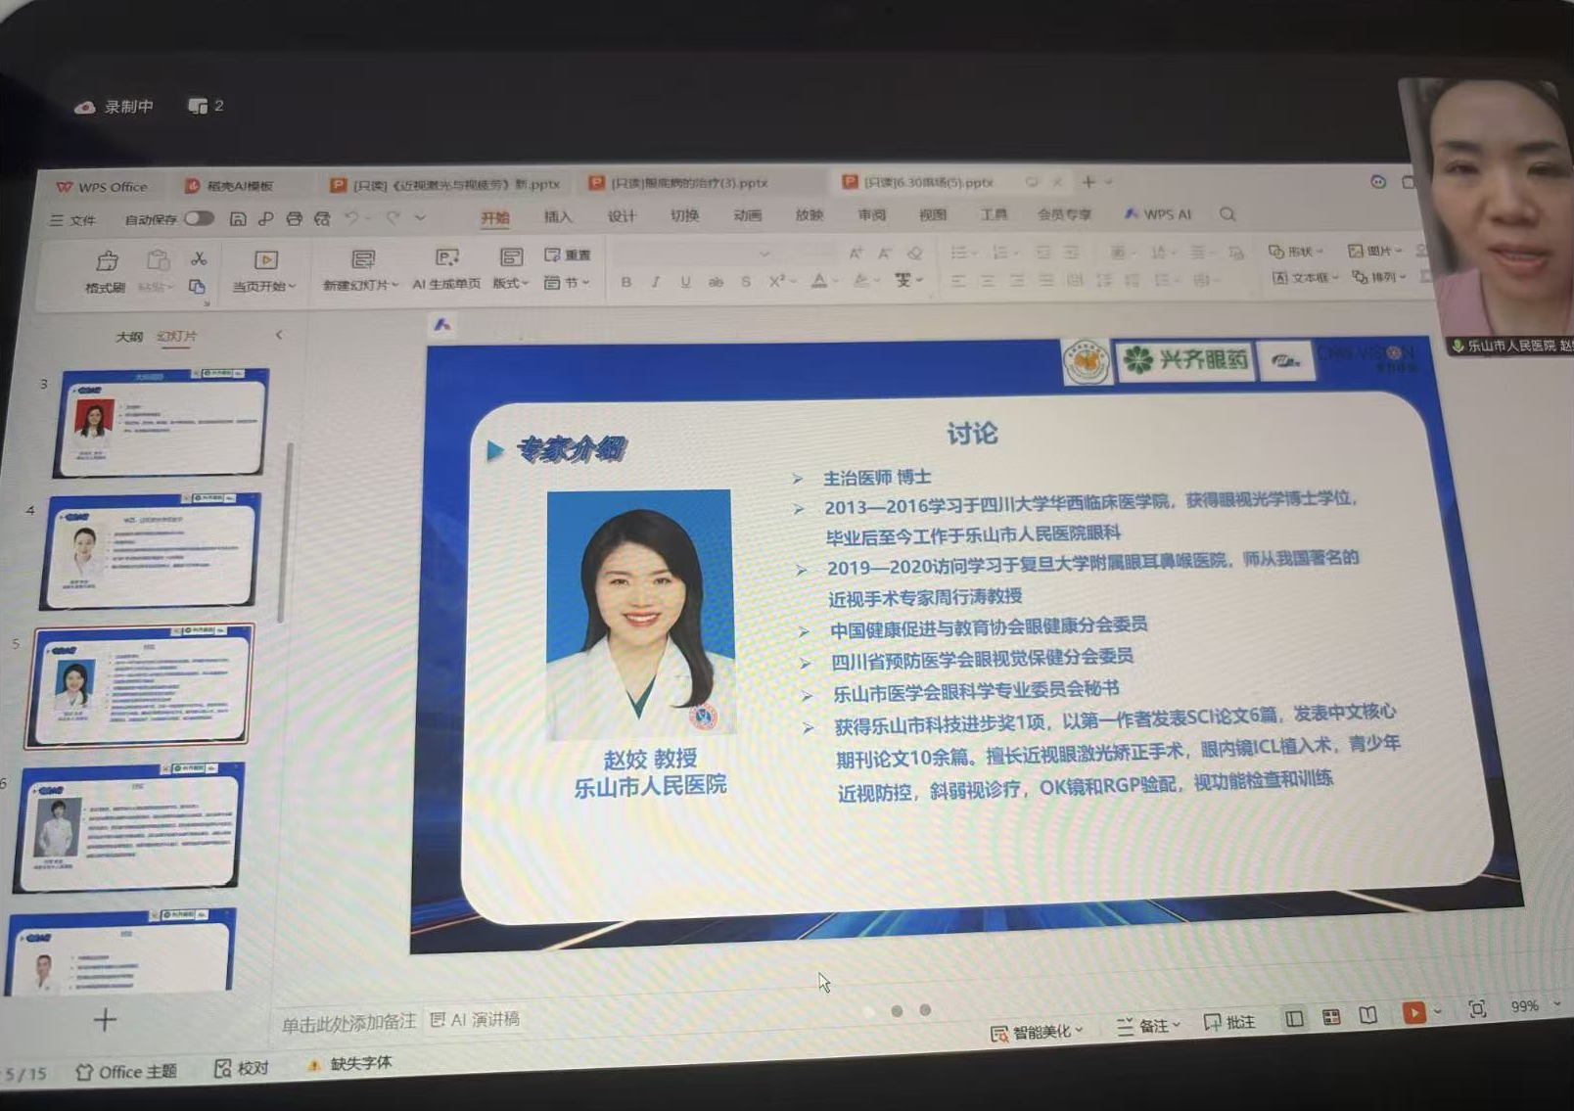Click the Print icon in quick access bar
The height and width of the screenshot is (1111, 1574).
pos(294,218)
